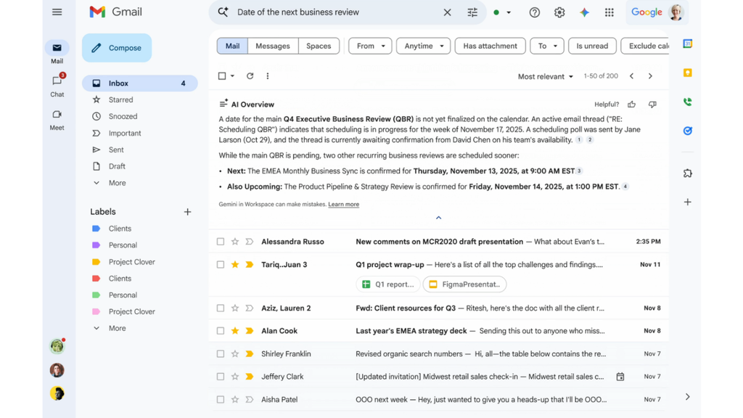
Task: Click the blue Clients label swatch
Action: (97, 229)
